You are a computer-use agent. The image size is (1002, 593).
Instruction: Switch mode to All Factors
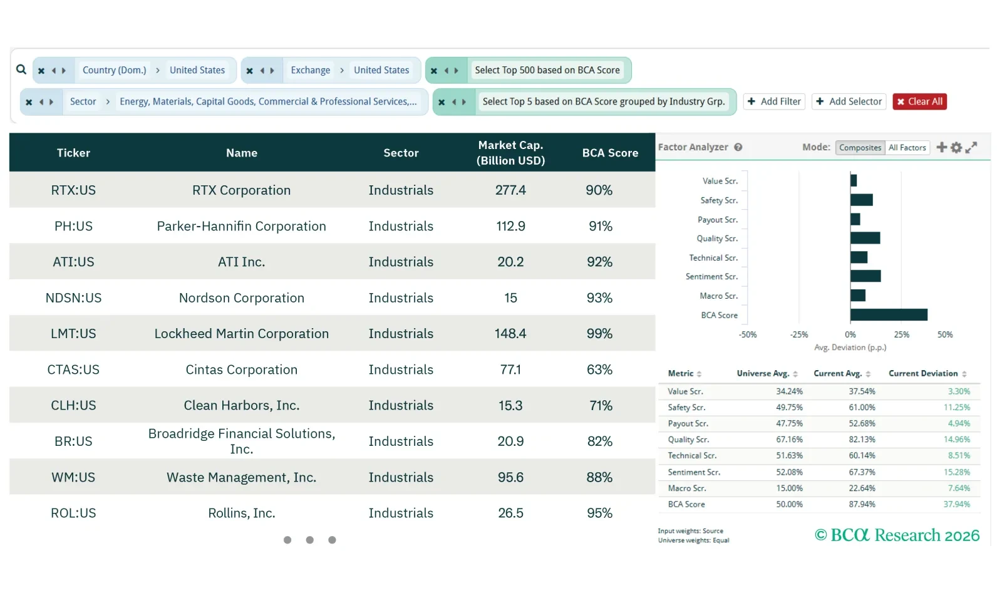[907, 148]
